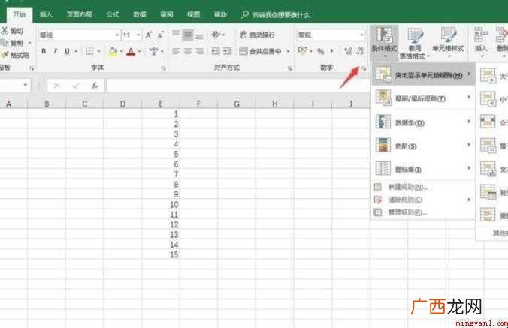508x328 pixels.
Task: Open Top/Bottom Rules (最前/最后规则) submenu
Action: [423, 98]
